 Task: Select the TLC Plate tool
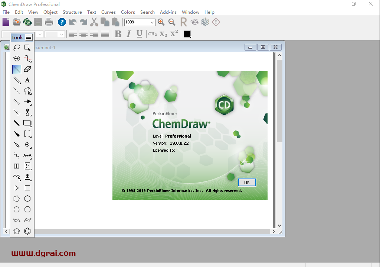point(27,166)
